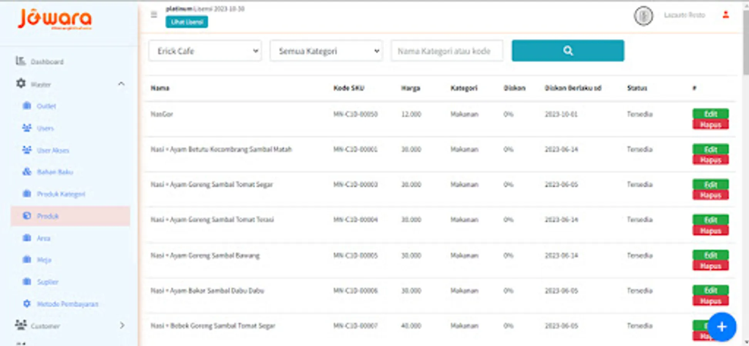Select the NasGor product name
The width and height of the screenshot is (749, 346).
point(162,114)
